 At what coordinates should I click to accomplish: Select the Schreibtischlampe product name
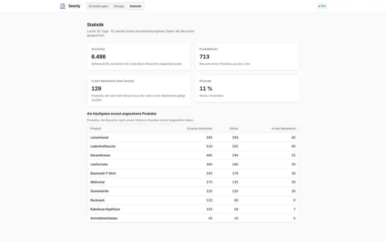[x=104, y=219]
